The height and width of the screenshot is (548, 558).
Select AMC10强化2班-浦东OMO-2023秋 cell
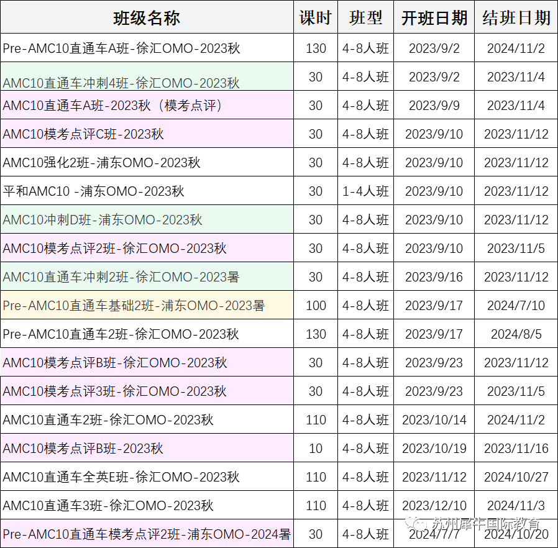(147, 162)
